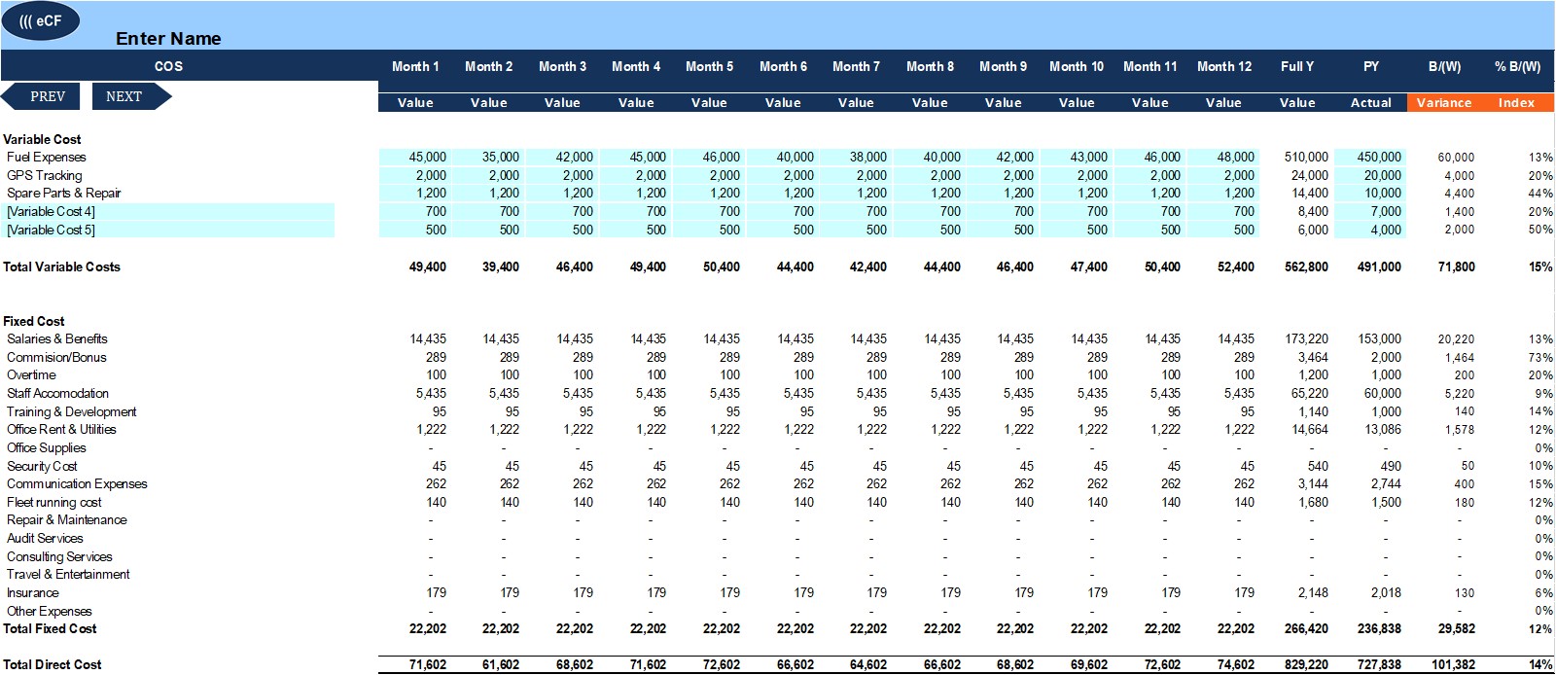
Task: Select the Other Expenses row label
Action: click(x=49, y=611)
